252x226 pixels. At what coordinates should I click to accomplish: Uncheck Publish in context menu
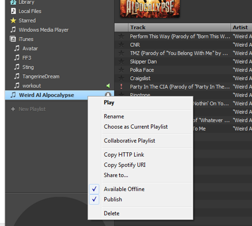[x=94, y=199]
